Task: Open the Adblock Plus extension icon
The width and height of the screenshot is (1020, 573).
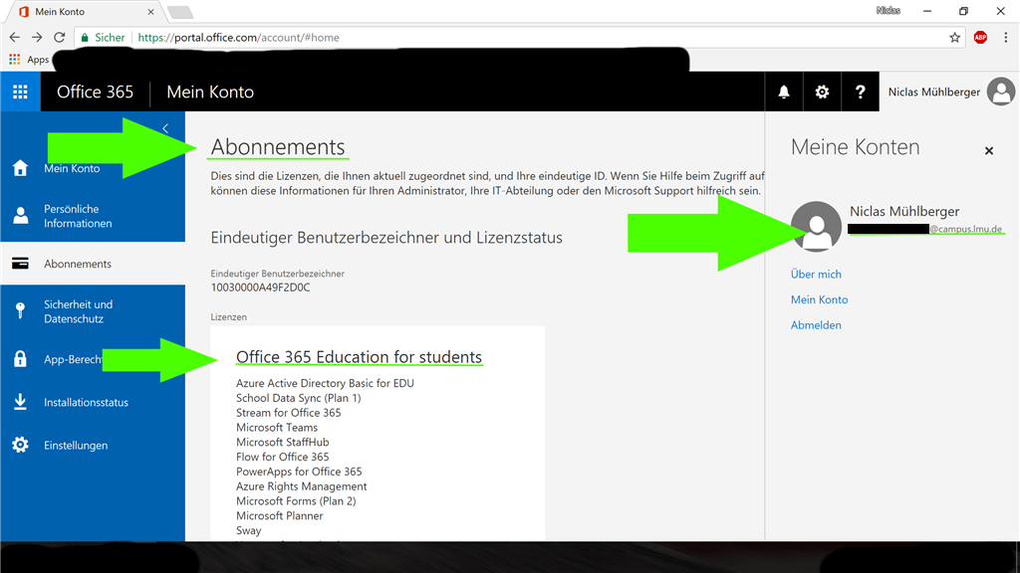Action: point(980,38)
